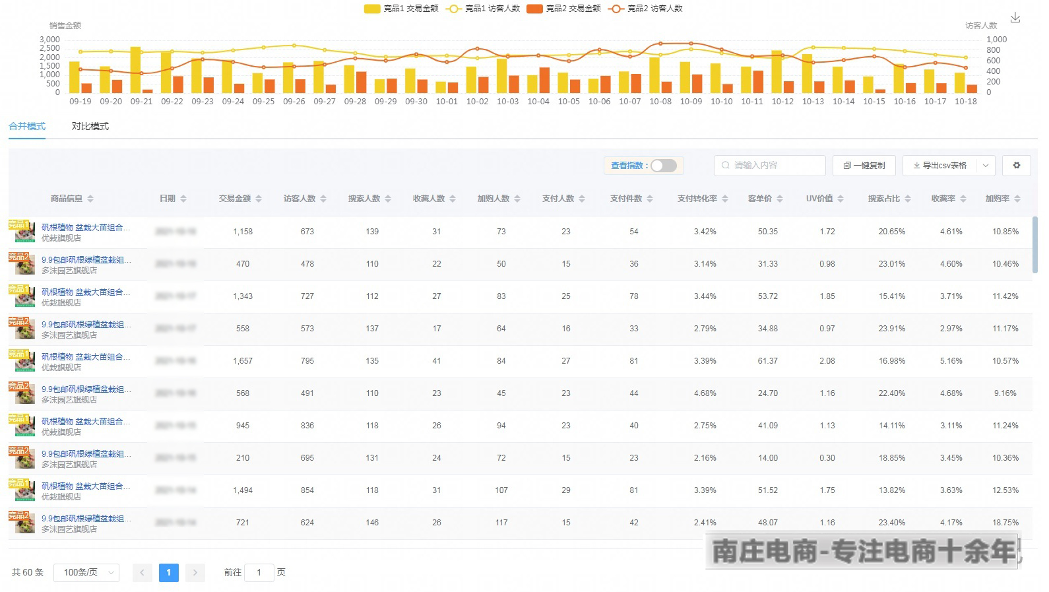Toggle the 查看指数 switch
This screenshot has height=592, width=1049.
[664, 166]
